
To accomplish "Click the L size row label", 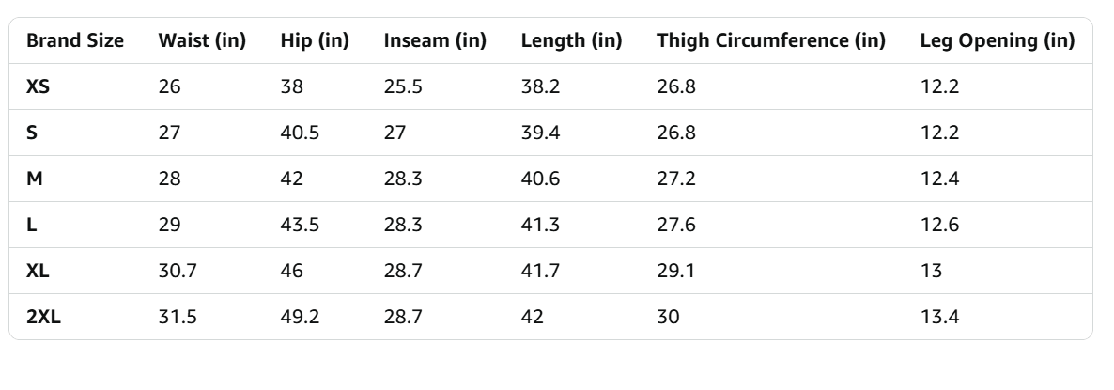I will [31, 225].
